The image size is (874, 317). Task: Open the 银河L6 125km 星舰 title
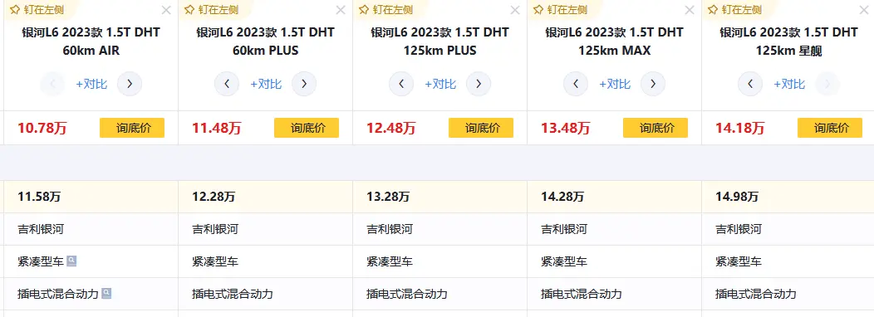[x=789, y=41]
